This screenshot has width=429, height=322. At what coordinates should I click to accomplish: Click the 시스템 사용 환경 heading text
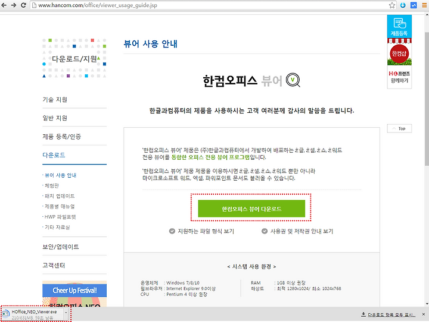pos(251,267)
